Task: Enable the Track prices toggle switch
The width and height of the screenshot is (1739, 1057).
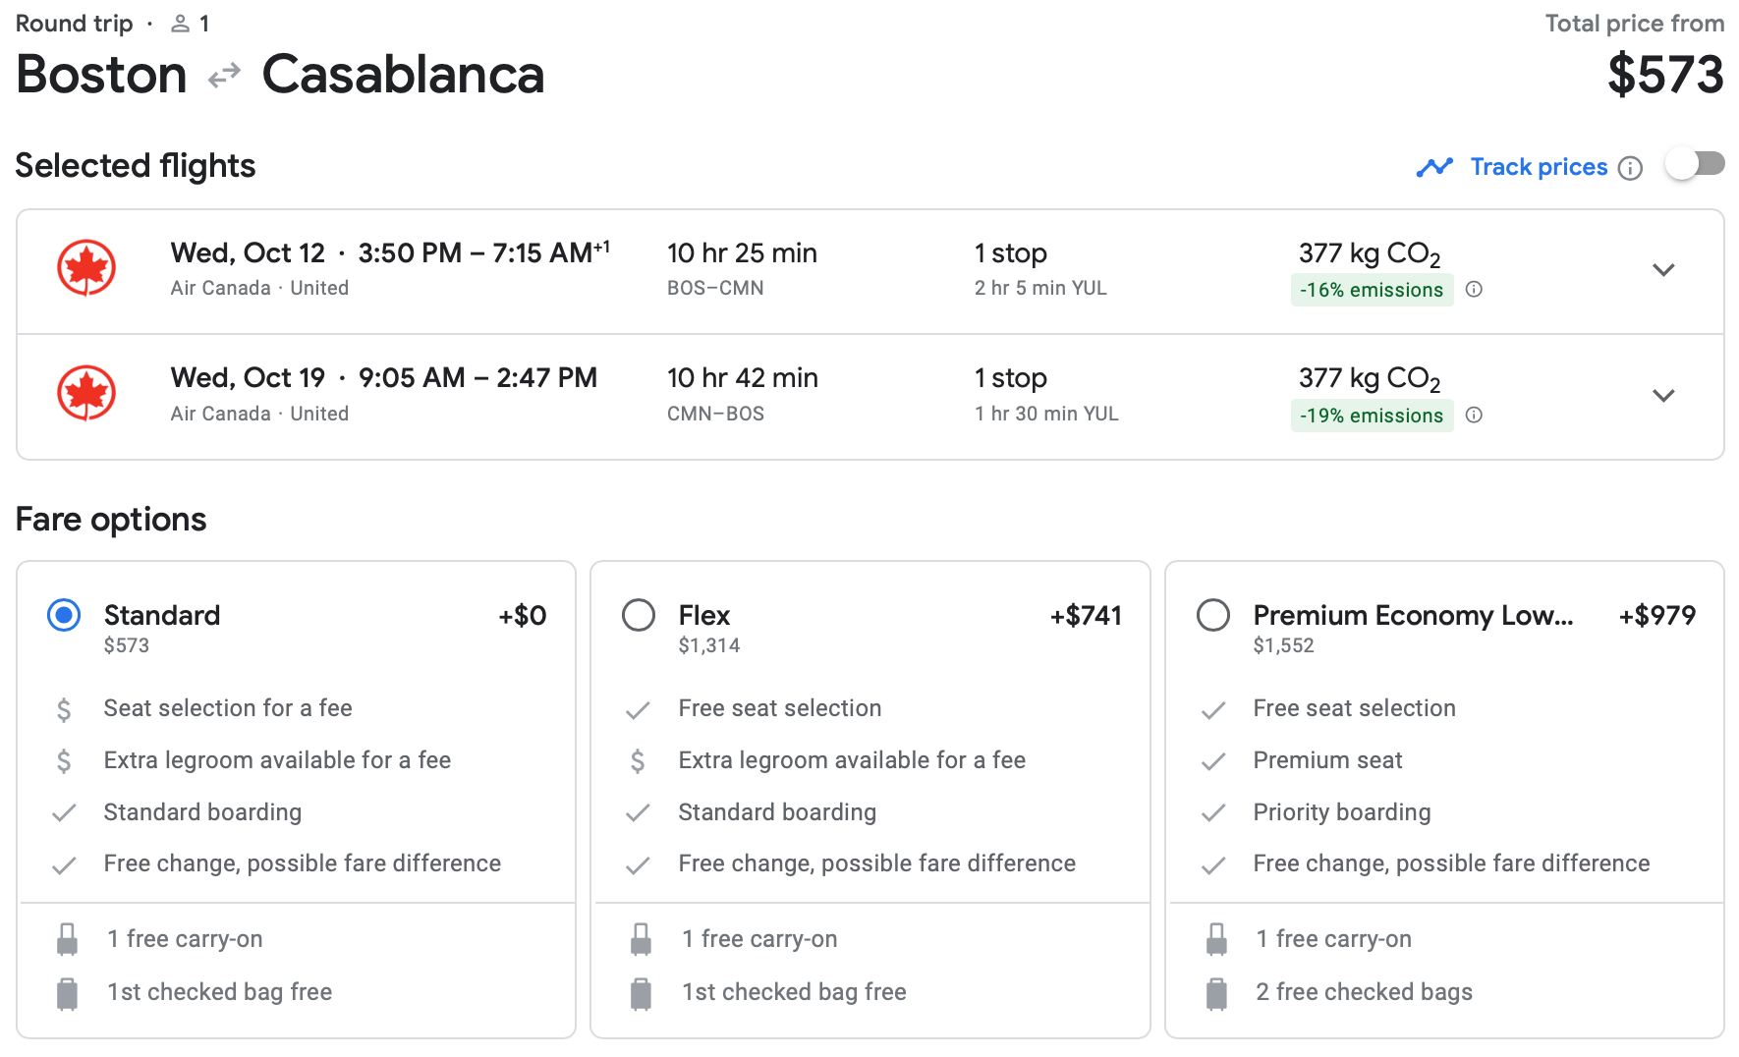Action: [1695, 164]
